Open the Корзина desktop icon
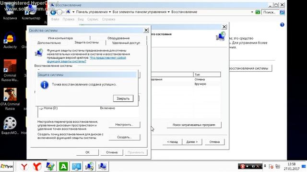This screenshot has height=172, width=307. (10, 11)
